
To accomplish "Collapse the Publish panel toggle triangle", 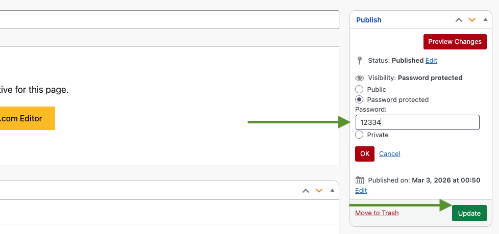I will (x=485, y=20).
